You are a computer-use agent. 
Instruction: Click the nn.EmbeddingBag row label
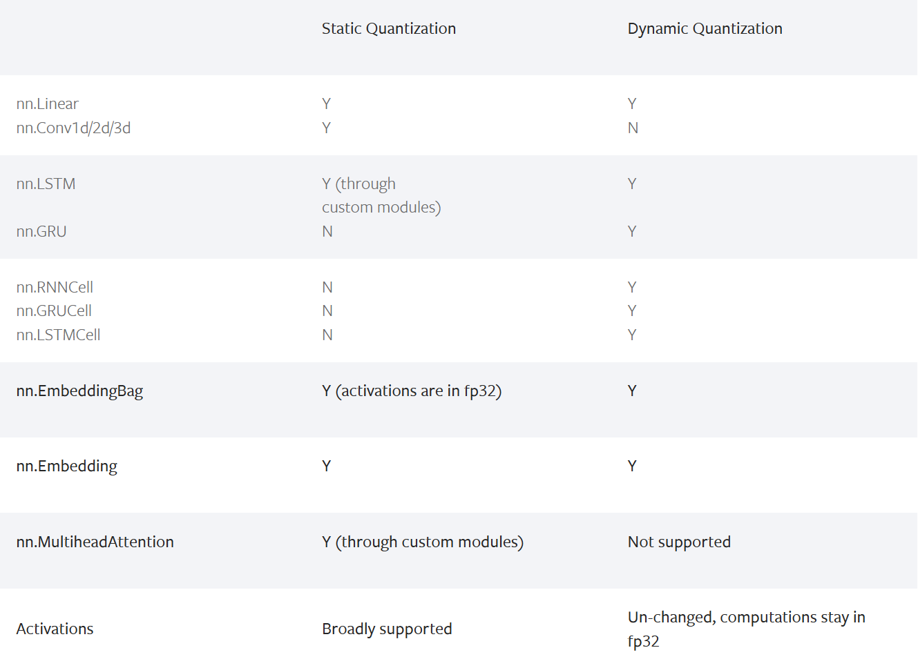click(79, 391)
